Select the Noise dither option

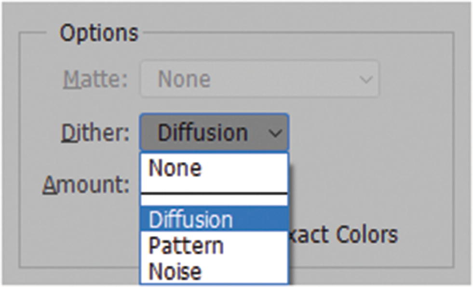click(175, 272)
